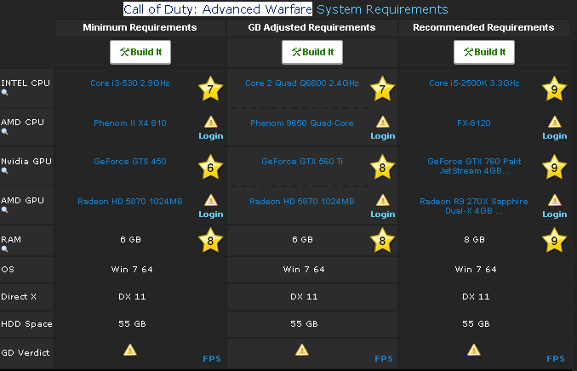Open the Core i3-530 2.9GHz link

pos(130,83)
